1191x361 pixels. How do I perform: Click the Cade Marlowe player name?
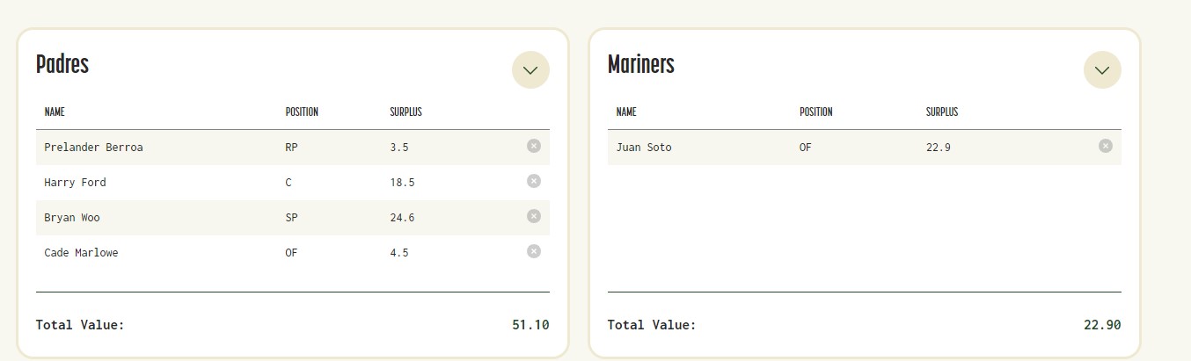coord(81,253)
